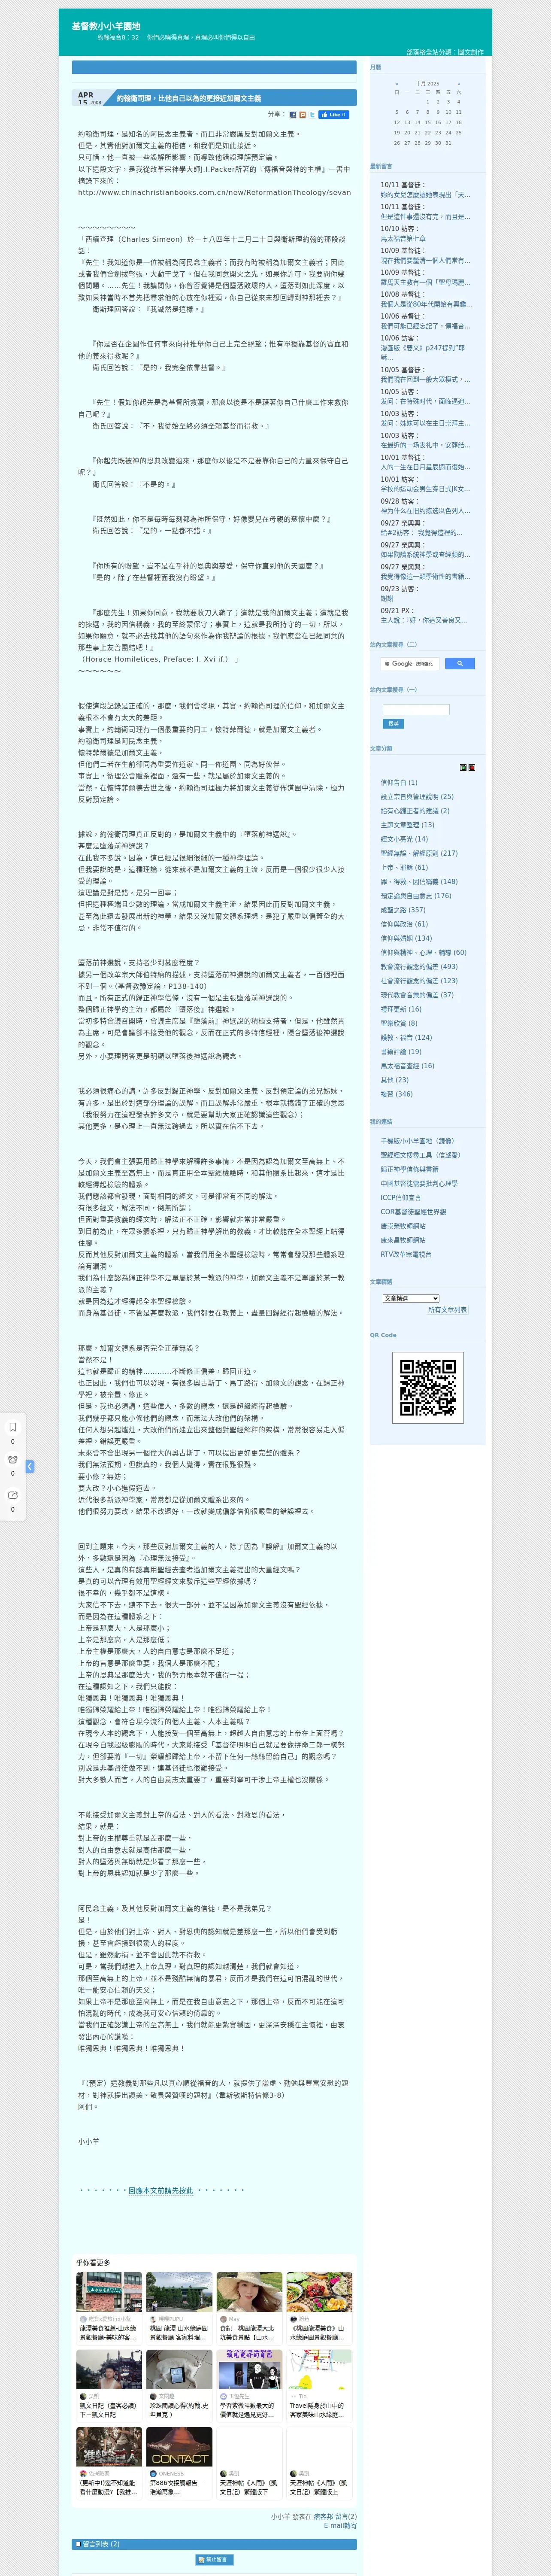Image resolution: width=551 pixels, height=2576 pixels.
Task: Open the 設立宗旨與管理說明 (25) category
Action: pyautogui.click(x=417, y=797)
